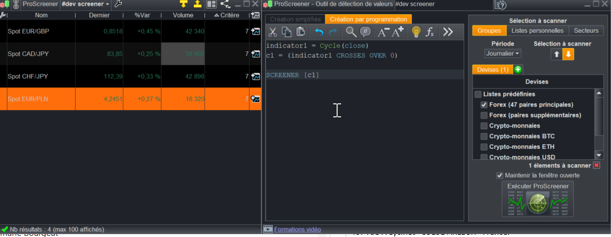Select the Devises (1) tab
The height and width of the screenshot is (237, 611).
click(492, 69)
